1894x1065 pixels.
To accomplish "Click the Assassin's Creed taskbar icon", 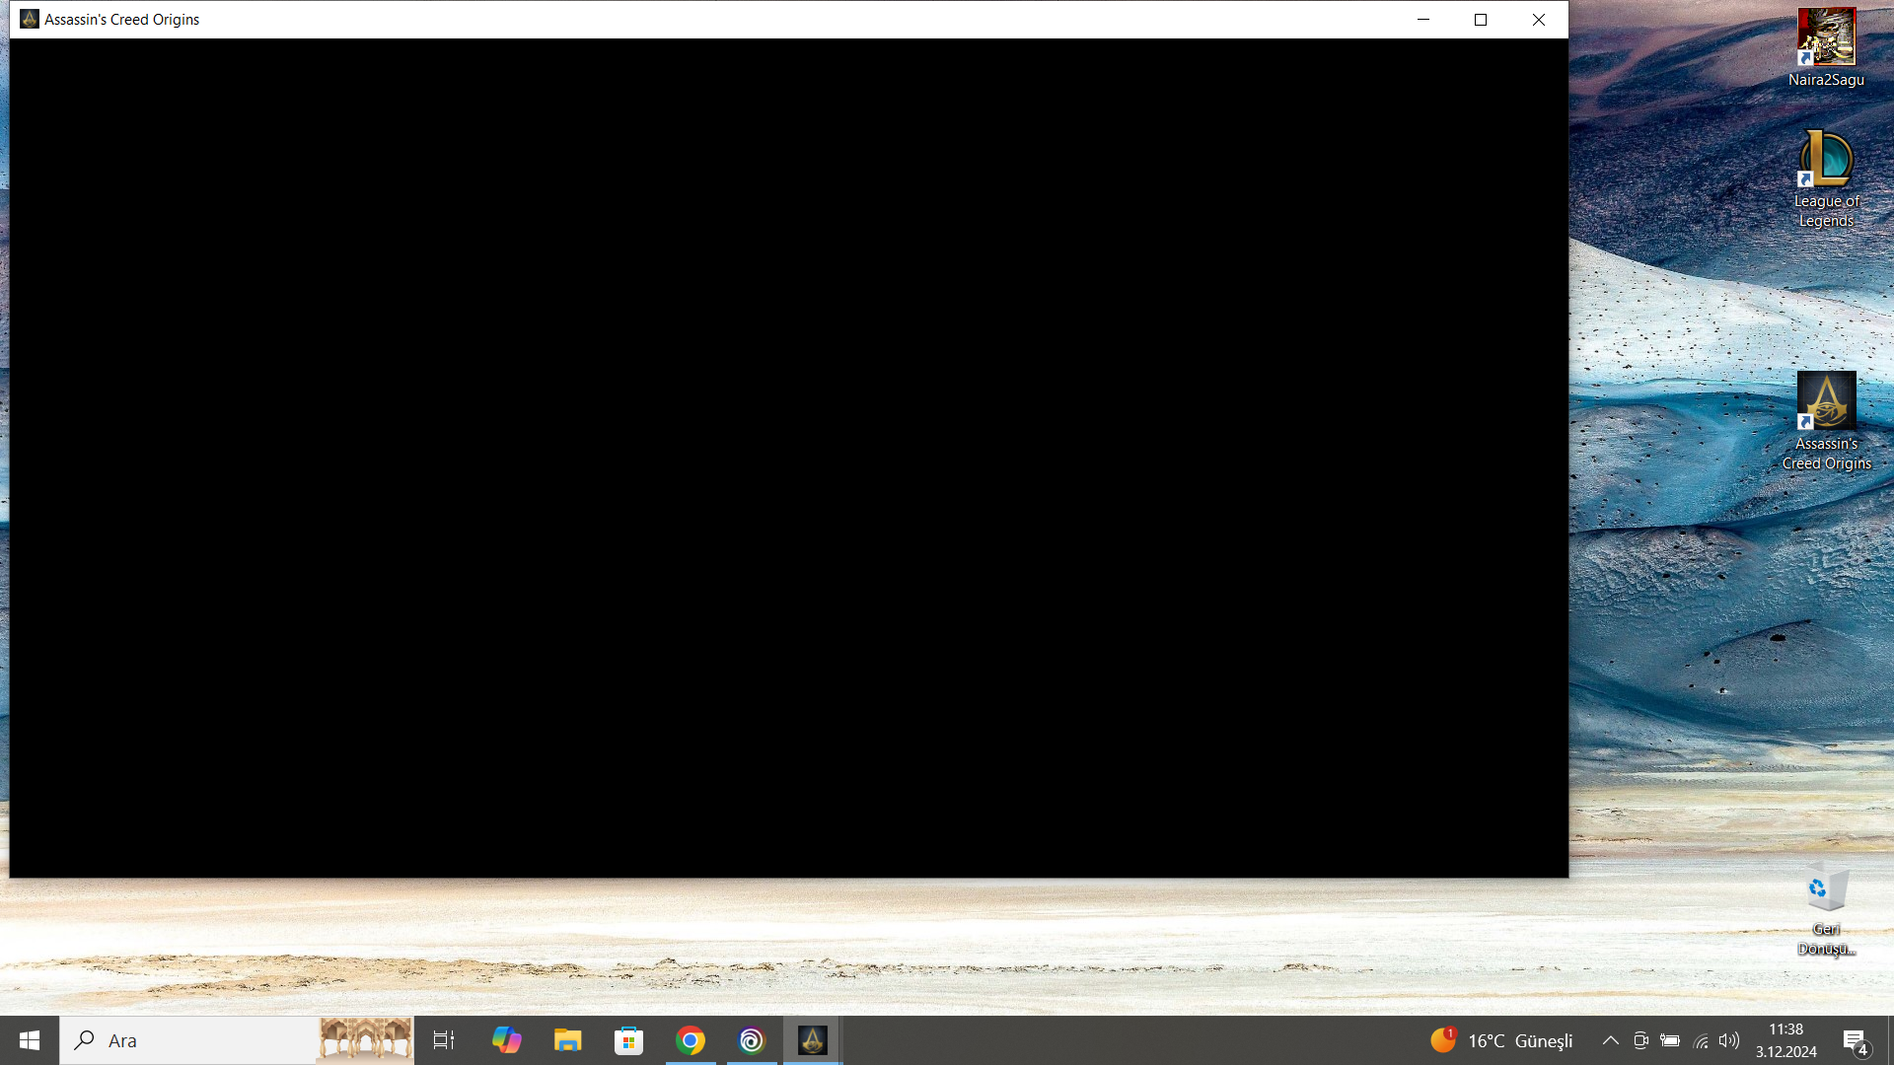I will tap(813, 1040).
